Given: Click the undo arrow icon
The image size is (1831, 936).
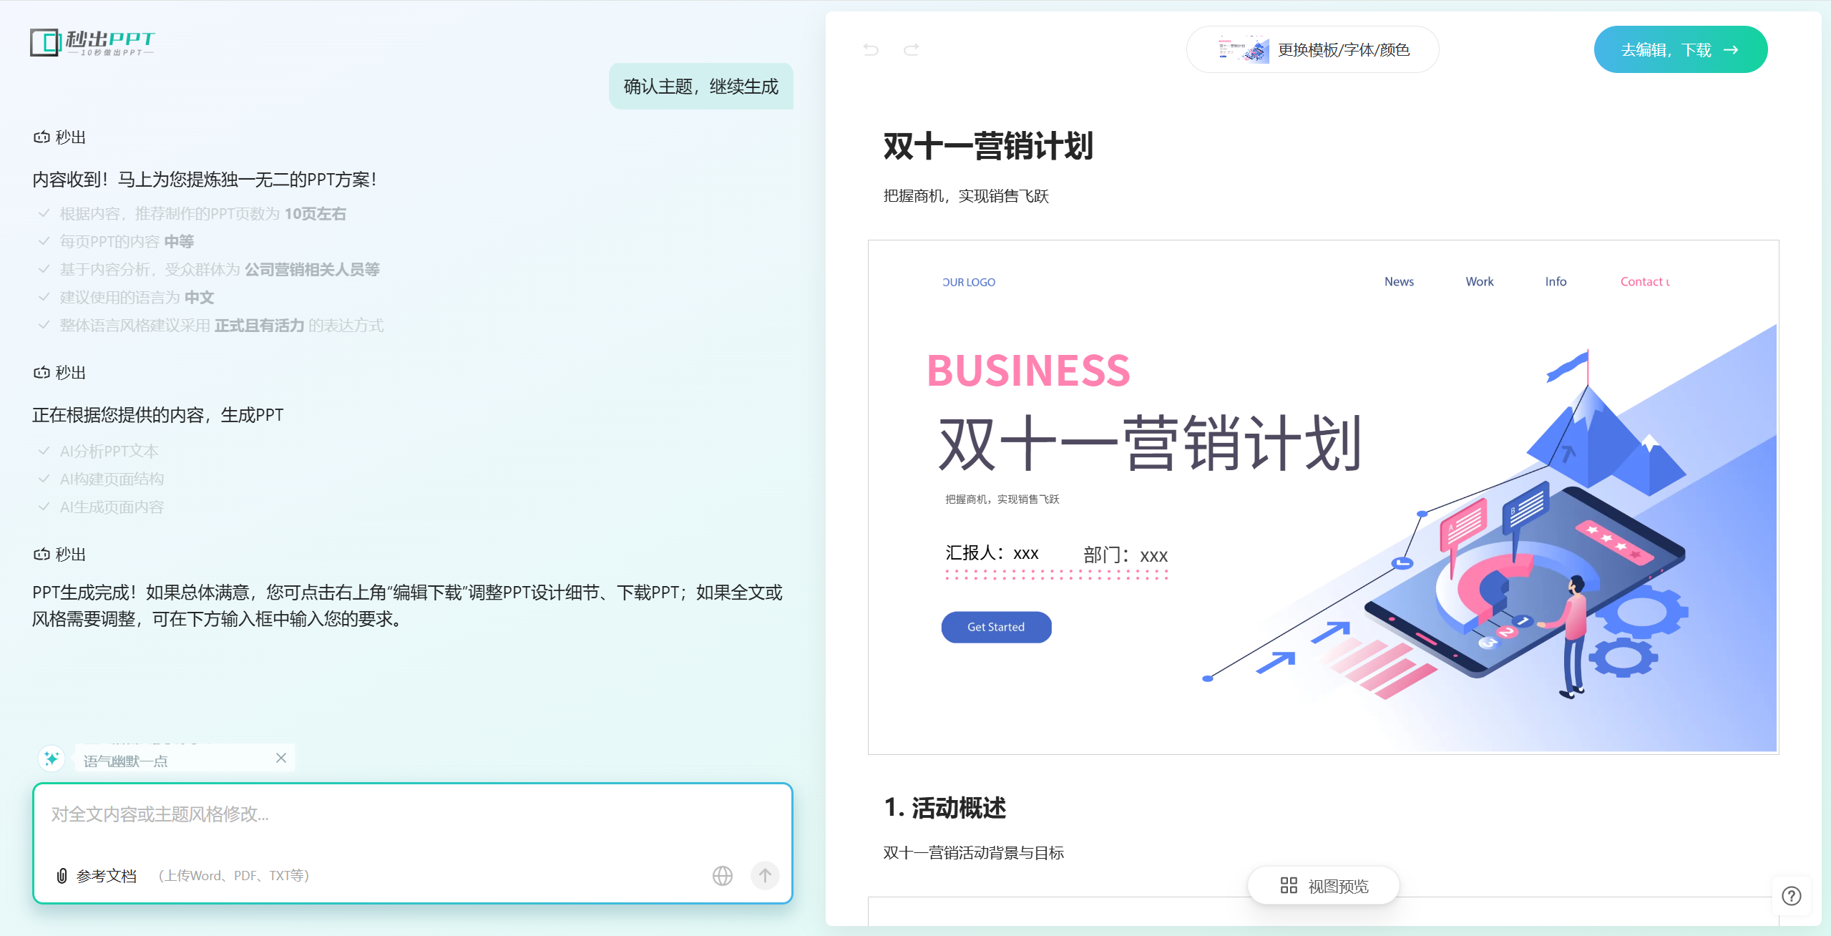Looking at the screenshot, I should [x=871, y=49].
